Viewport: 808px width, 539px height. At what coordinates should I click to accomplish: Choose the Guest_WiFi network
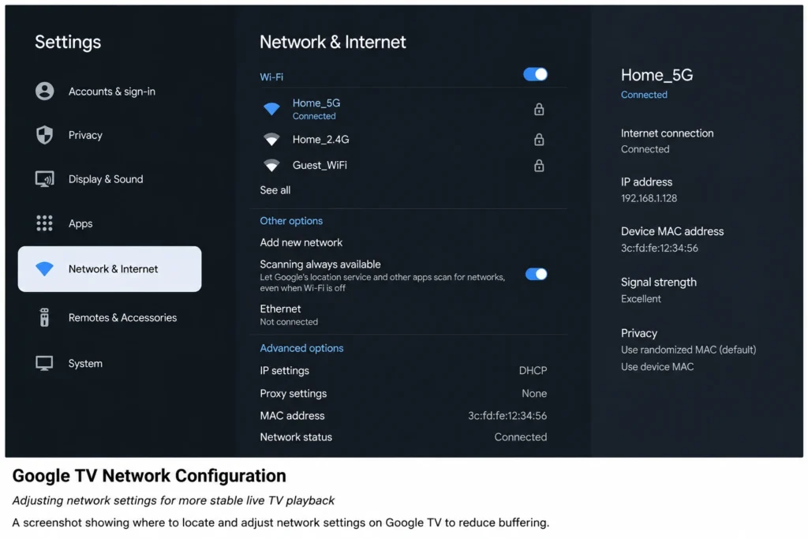(x=403, y=165)
